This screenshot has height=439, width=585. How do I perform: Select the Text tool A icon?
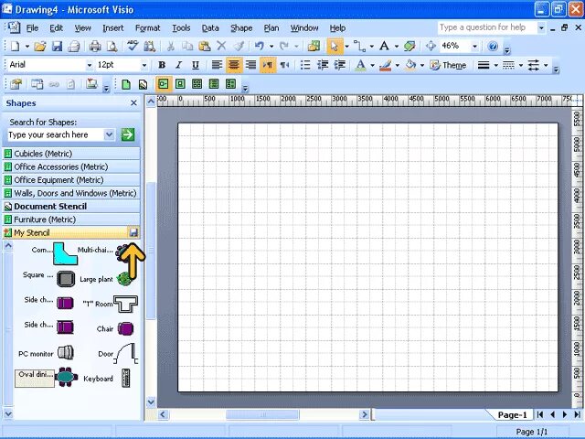384,46
